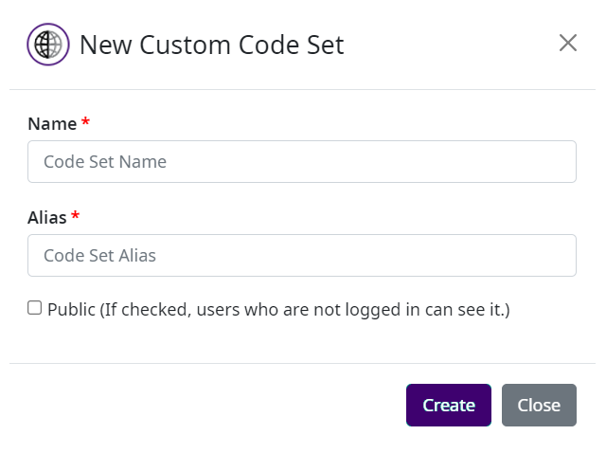
Task: Click into the Code Set Alias field
Action: (x=302, y=255)
